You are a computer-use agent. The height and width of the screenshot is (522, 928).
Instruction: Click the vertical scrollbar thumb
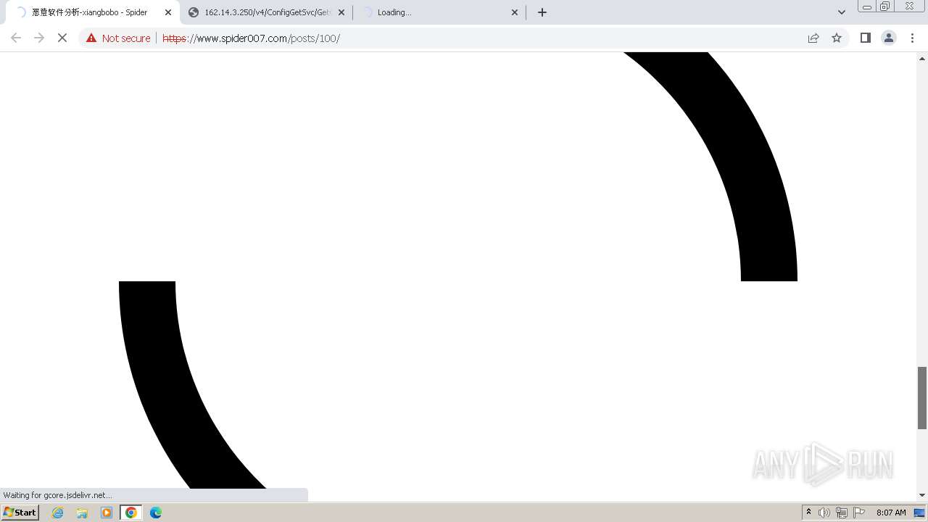(922, 397)
